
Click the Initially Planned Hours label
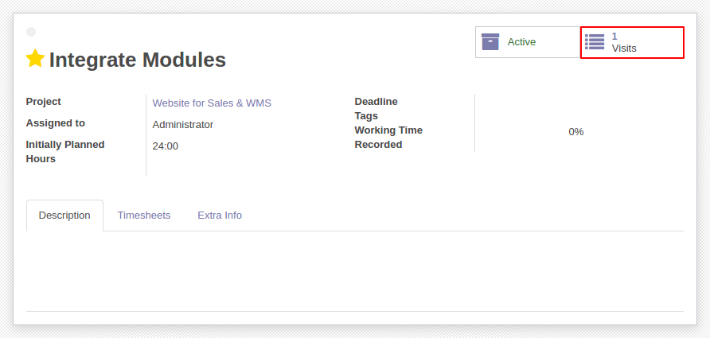[65, 152]
